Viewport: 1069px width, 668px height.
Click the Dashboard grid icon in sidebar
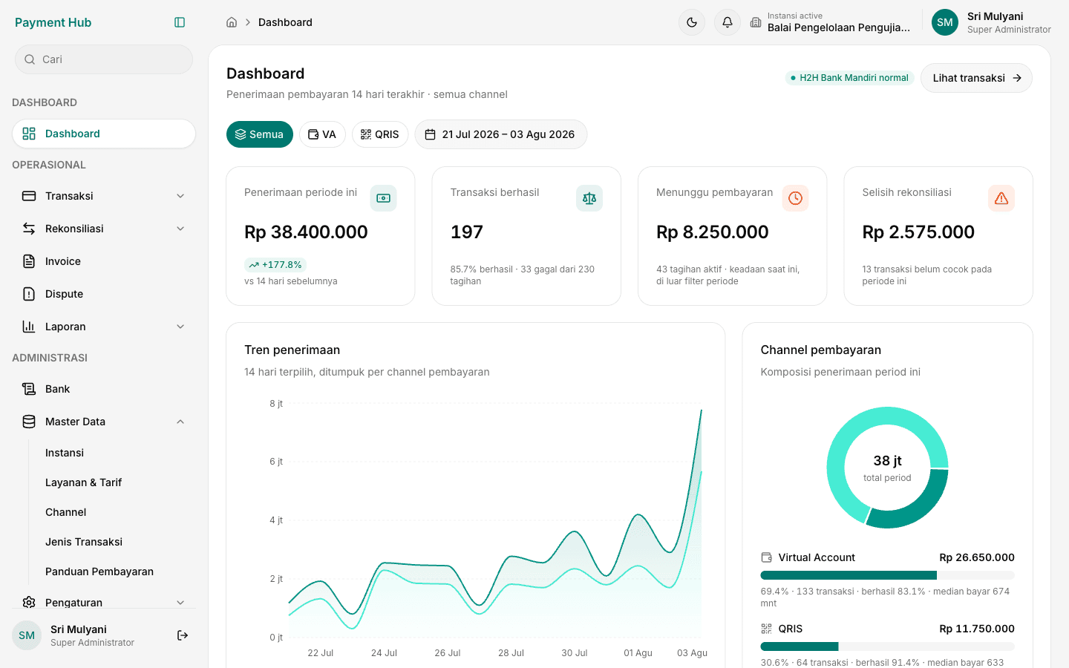click(29, 134)
